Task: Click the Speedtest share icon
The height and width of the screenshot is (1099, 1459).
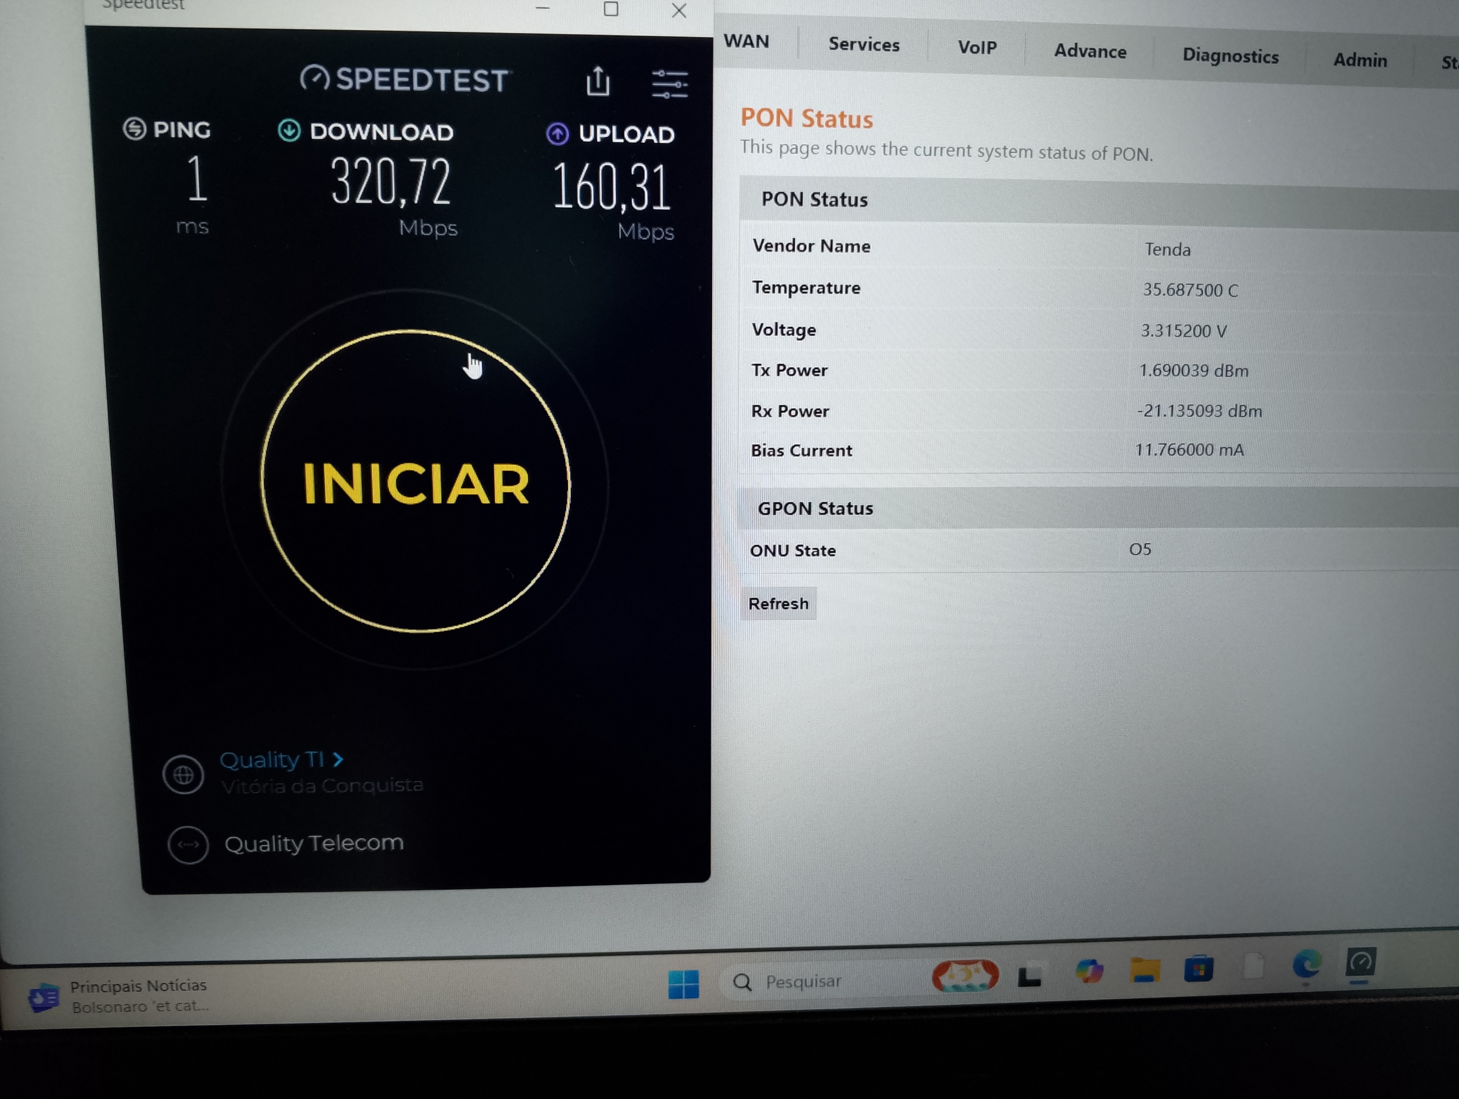Action: [598, 81]
